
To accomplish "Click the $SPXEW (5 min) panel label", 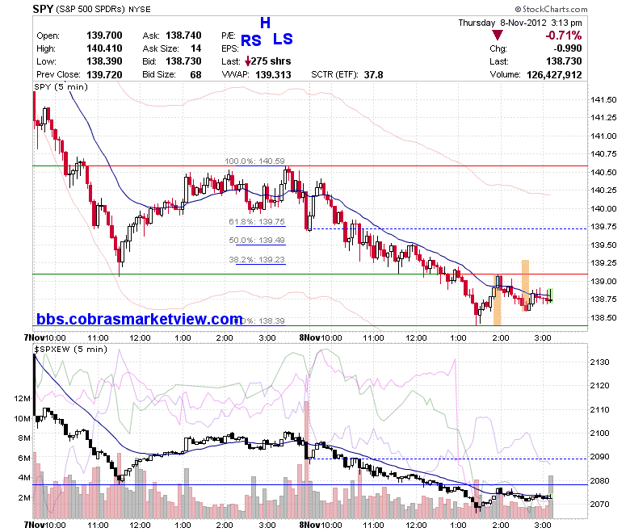I will point(71,349).
